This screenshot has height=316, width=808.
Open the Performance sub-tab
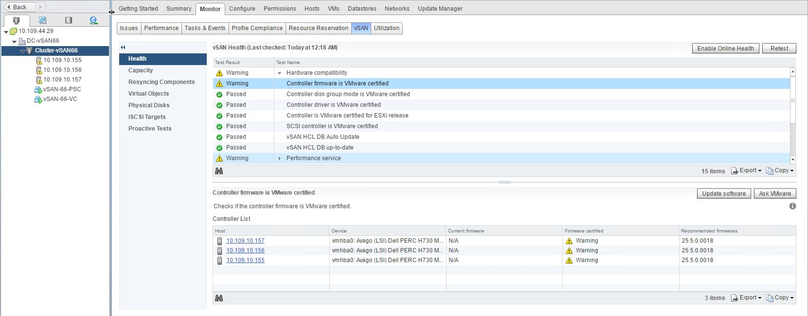[x=161, y=28]
